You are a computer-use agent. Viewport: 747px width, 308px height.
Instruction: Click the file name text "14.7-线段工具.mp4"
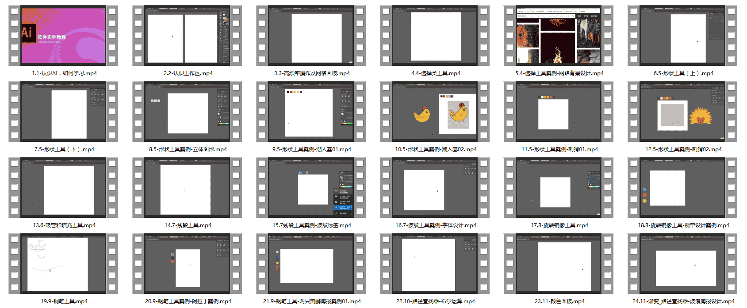(x=188, y=225)
